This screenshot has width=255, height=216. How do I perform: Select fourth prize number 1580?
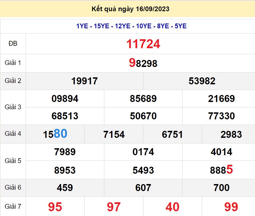point(55,134)
